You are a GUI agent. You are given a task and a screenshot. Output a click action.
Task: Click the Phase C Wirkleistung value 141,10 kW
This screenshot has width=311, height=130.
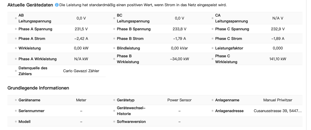(278, 59)
